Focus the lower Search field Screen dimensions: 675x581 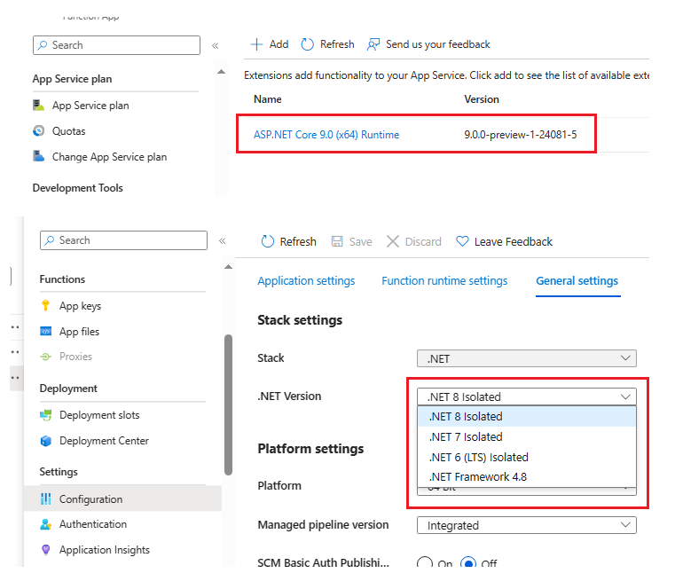(123, 240)
